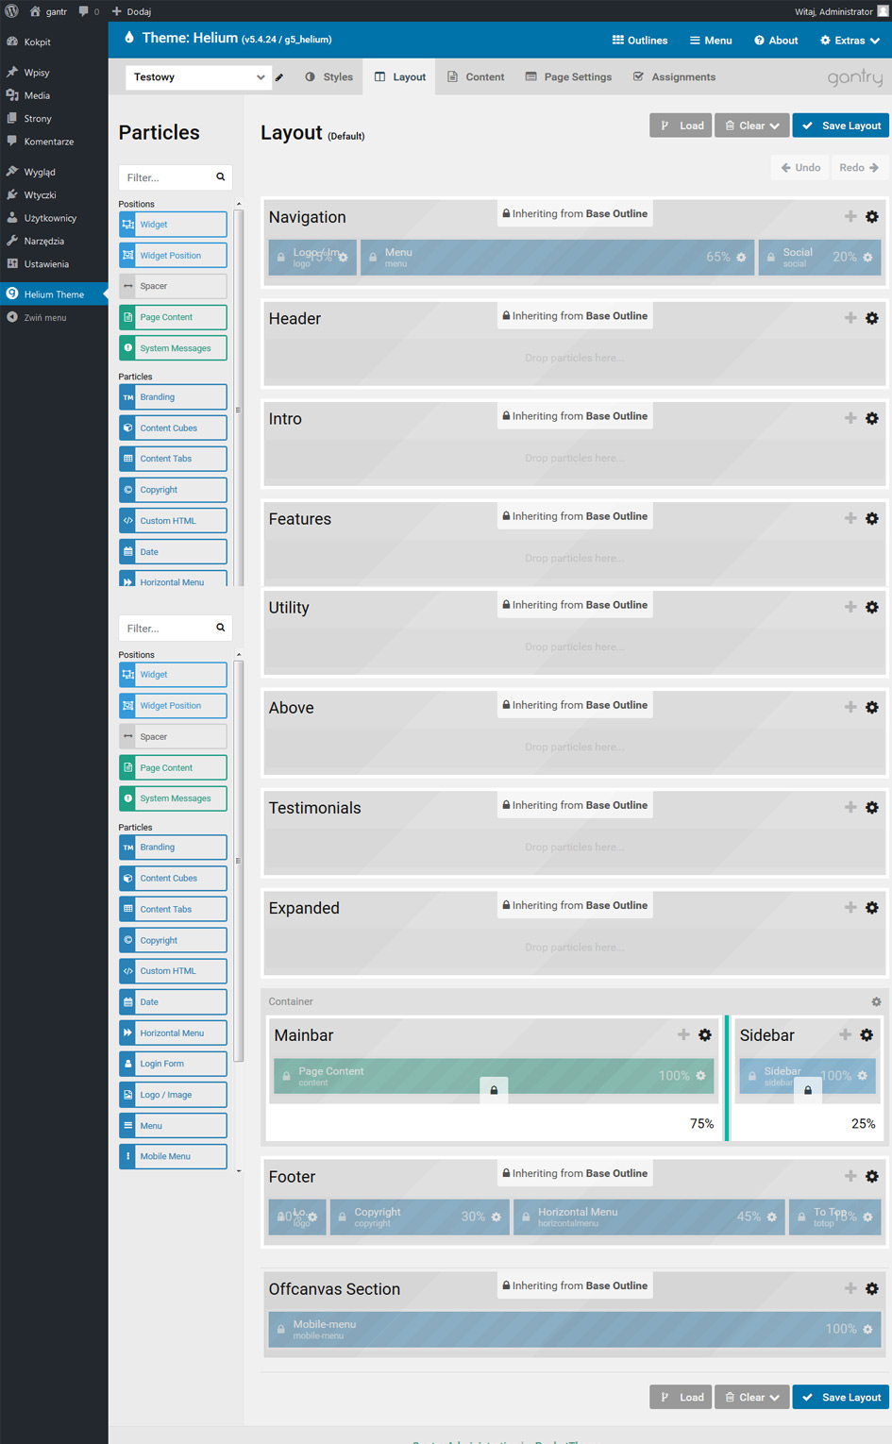892x1444 pixels.
Task: Open the WordPress logo menu
Action: 11,11
